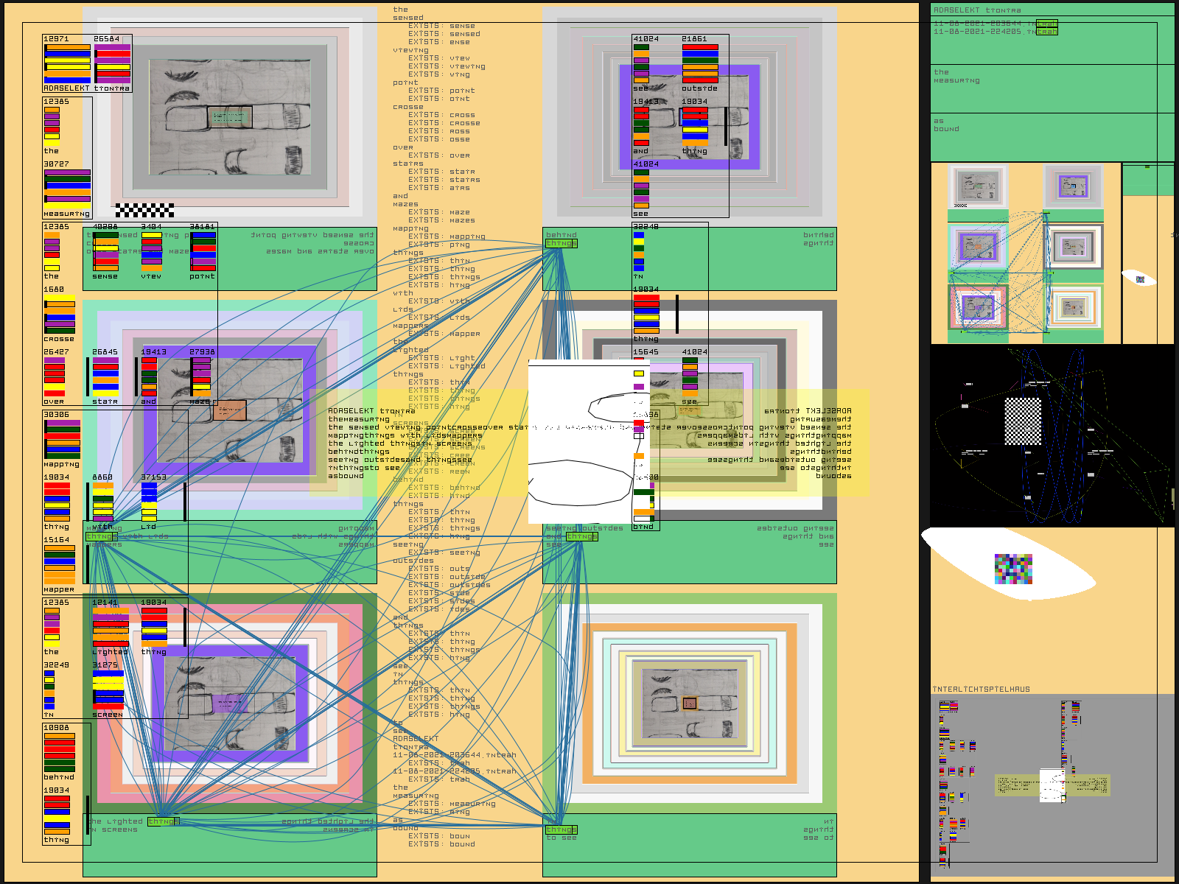Open the highlighted 'trah' on the 11-08-2021-203644 line
1179x884 pixels.
tap(1046, 24)
